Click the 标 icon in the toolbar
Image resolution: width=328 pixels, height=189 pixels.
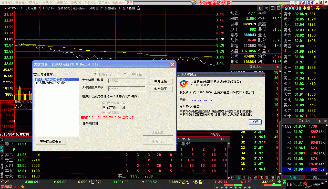(x=260, y=8)
